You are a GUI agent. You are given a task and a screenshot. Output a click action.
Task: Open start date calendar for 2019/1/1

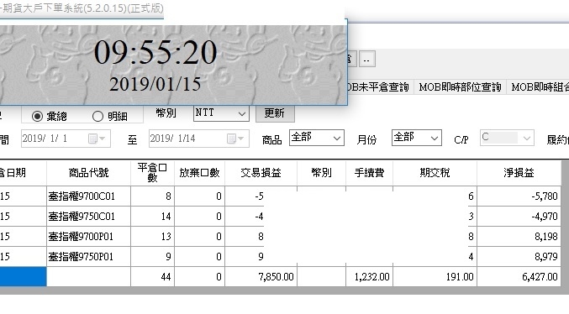[97, 139]
